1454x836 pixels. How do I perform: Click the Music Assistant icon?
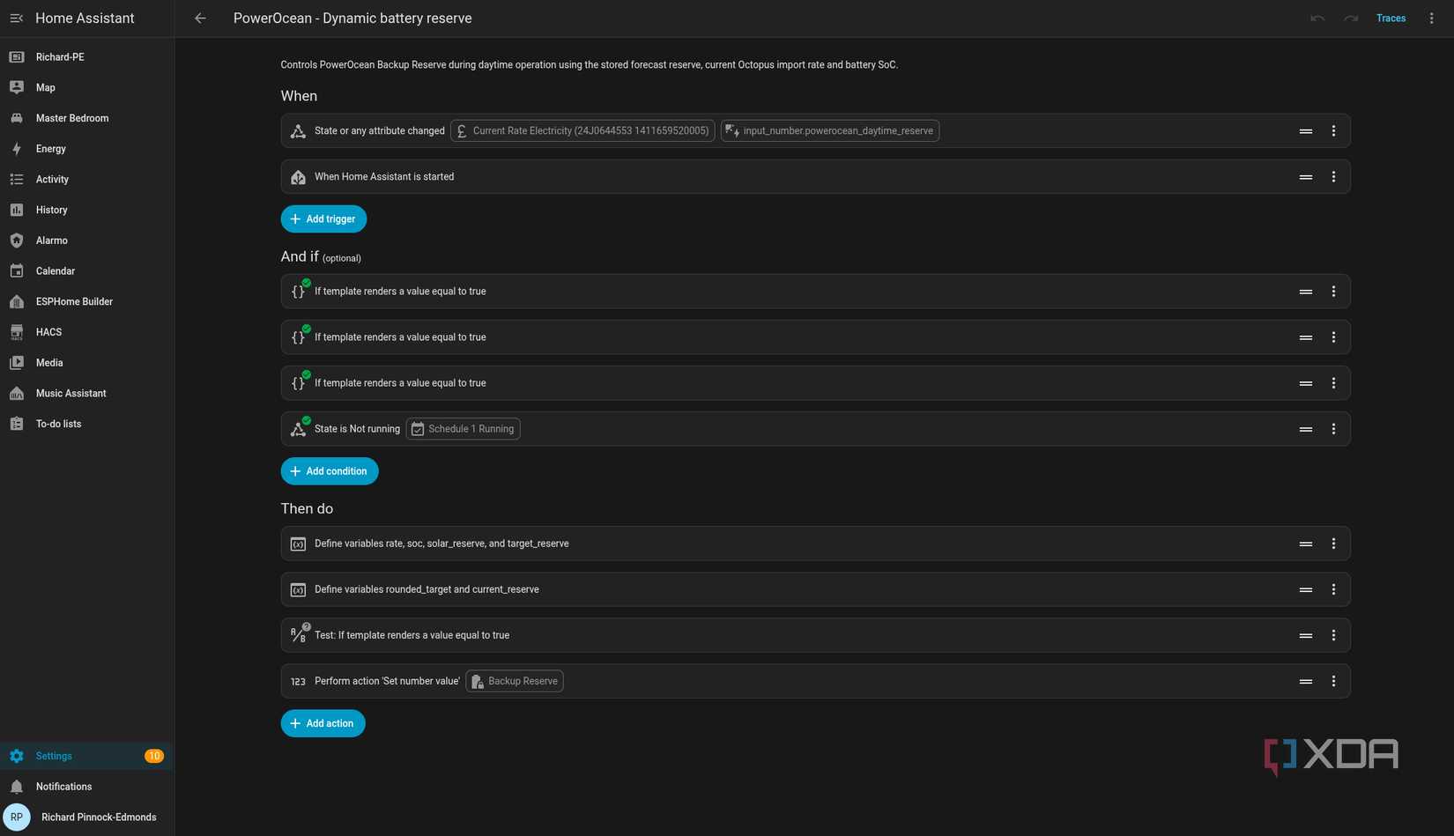[x=17, y=393]
